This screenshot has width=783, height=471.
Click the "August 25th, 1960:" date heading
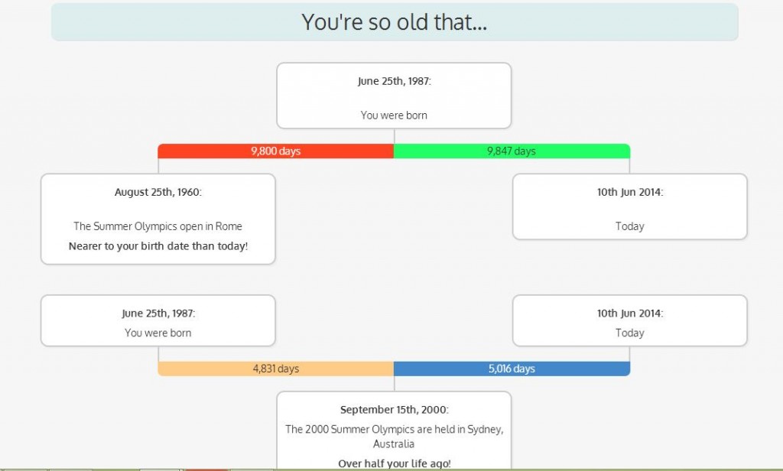point(158,193)
